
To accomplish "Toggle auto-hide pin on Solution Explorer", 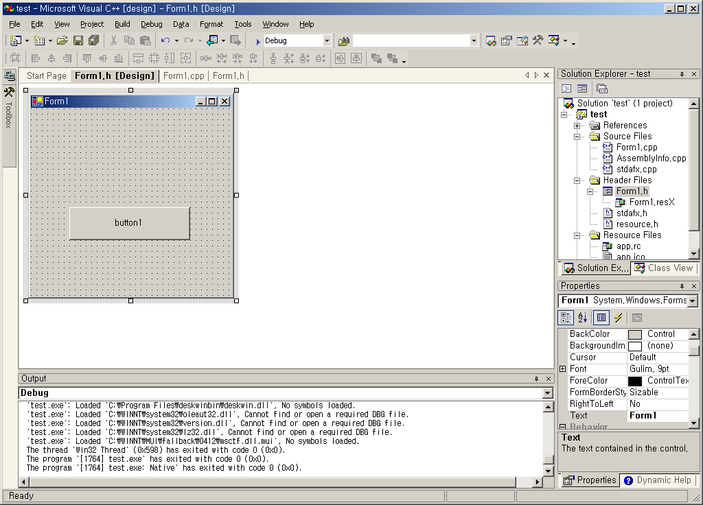I will [682, 74].
